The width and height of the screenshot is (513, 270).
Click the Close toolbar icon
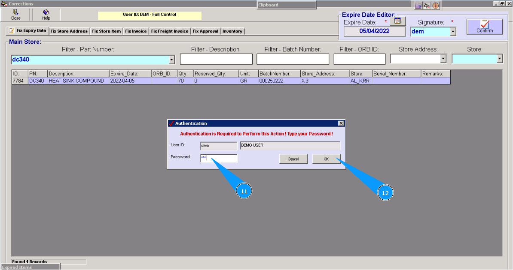click(x=15, y=15)
